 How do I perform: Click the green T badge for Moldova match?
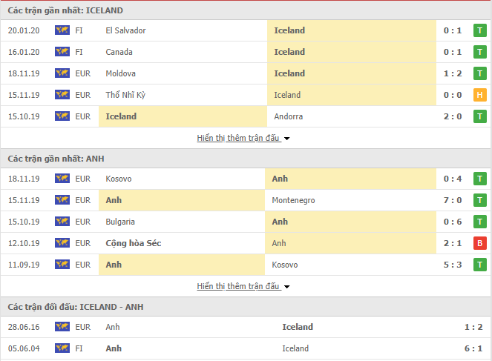click(x=480, y=73)
